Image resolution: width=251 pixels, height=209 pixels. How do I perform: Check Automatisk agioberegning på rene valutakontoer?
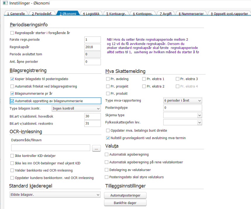click(106, 162)
